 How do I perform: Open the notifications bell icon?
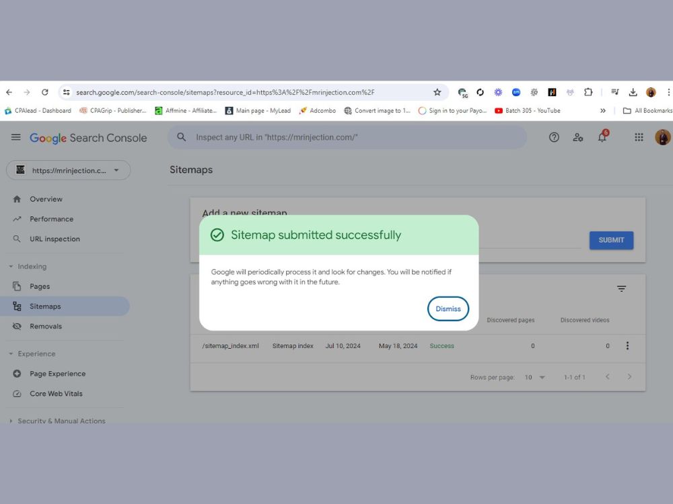click(x=602, y=137)
